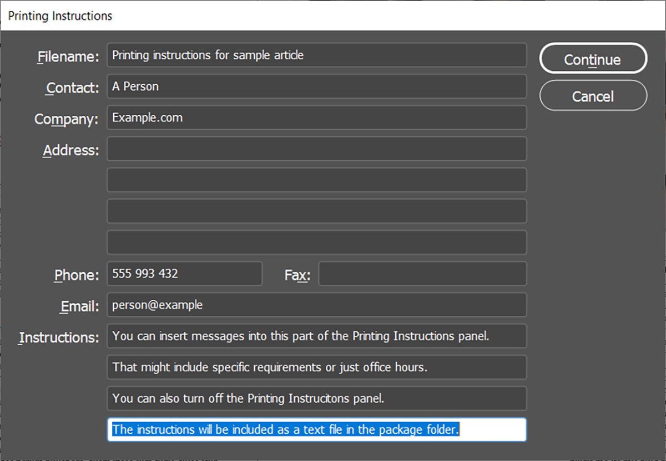Click the Phone field showing 555 993 432

(185, 274)
